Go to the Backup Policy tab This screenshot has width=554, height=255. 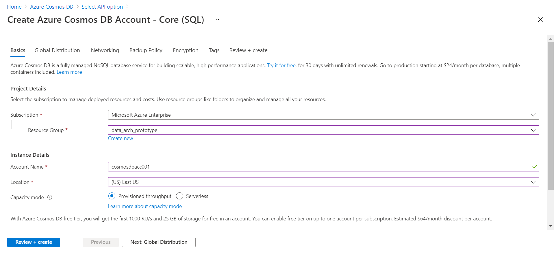[146, 50]
